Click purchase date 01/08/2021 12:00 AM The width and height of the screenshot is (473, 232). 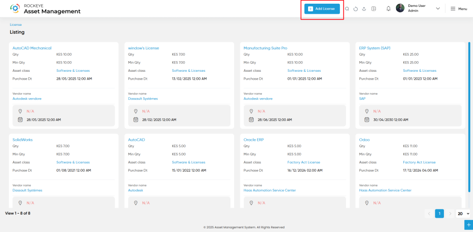tap(73, 170)
